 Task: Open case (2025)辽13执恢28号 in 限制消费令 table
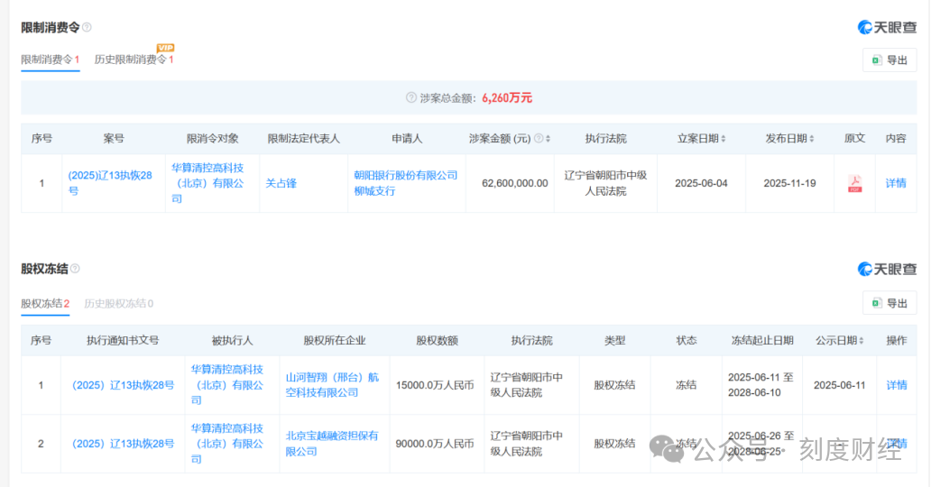110,183
